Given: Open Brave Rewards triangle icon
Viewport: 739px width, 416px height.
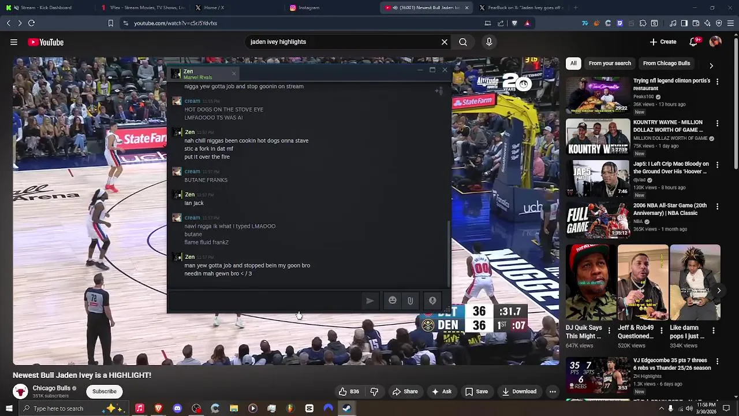Looking at the screenshot, I should pyautogui.click(x=527, y=23).
